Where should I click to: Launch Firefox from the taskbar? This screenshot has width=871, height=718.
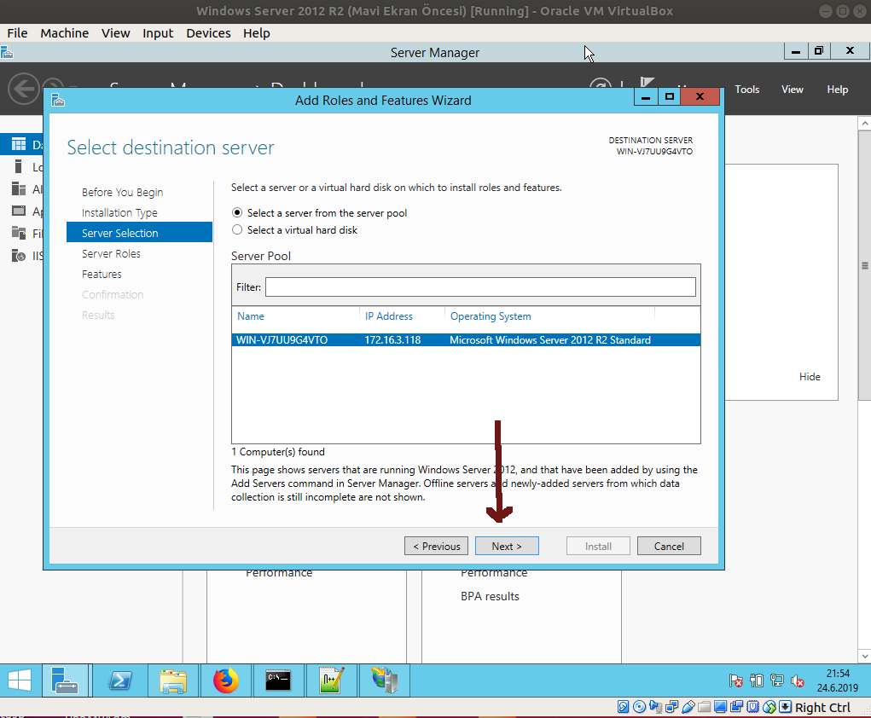pyautogui.click(x=226, y=680)
